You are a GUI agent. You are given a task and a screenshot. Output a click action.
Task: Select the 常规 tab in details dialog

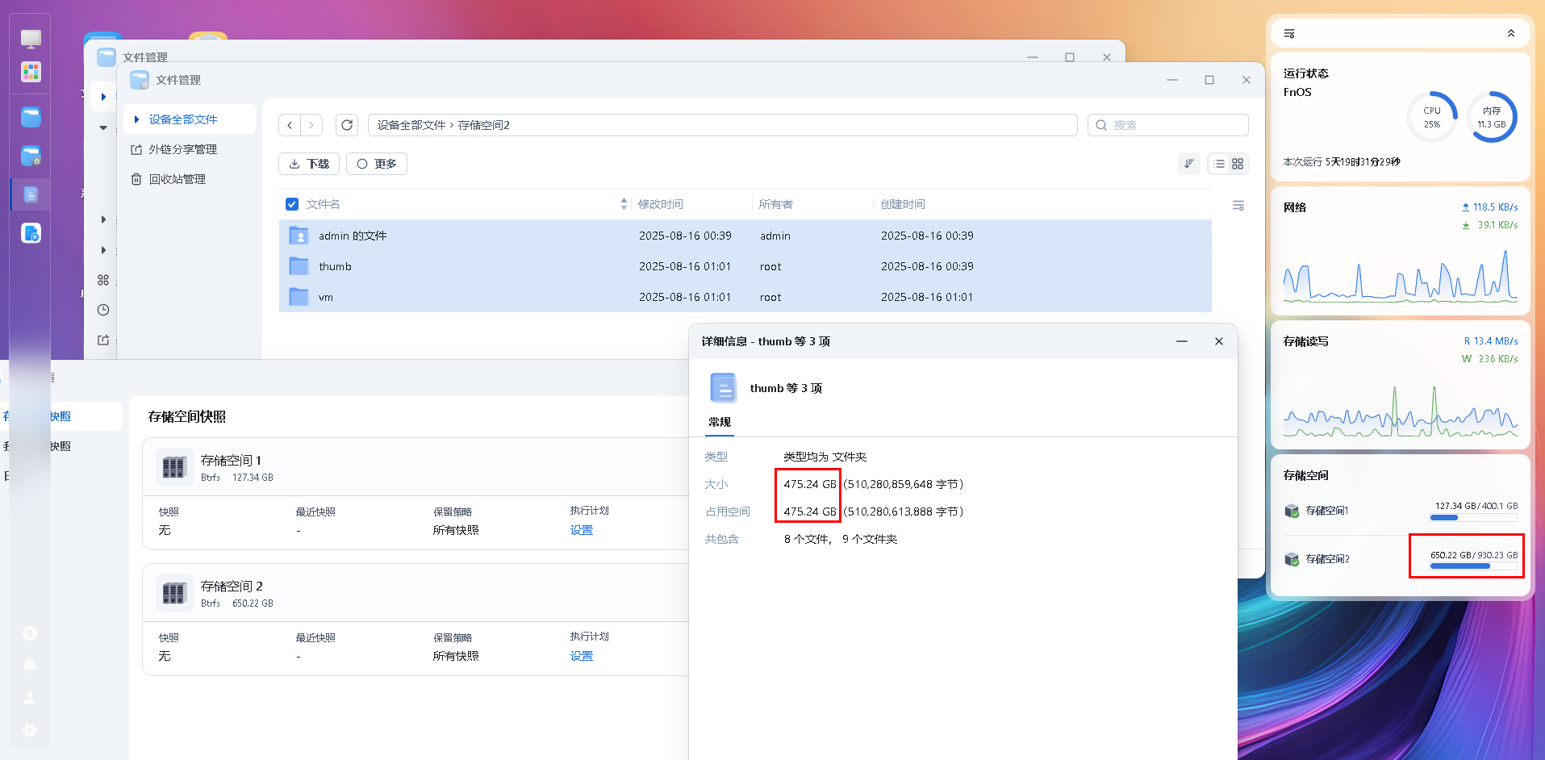[x=720, y=422]
